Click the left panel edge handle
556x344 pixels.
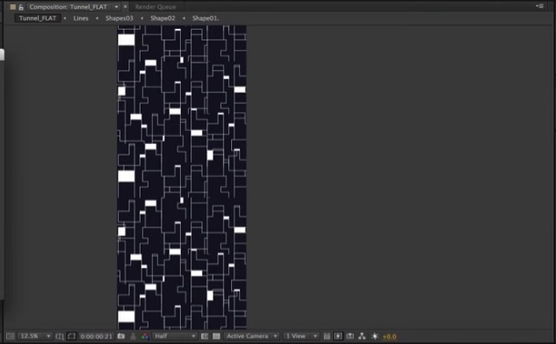coord(2,55)
